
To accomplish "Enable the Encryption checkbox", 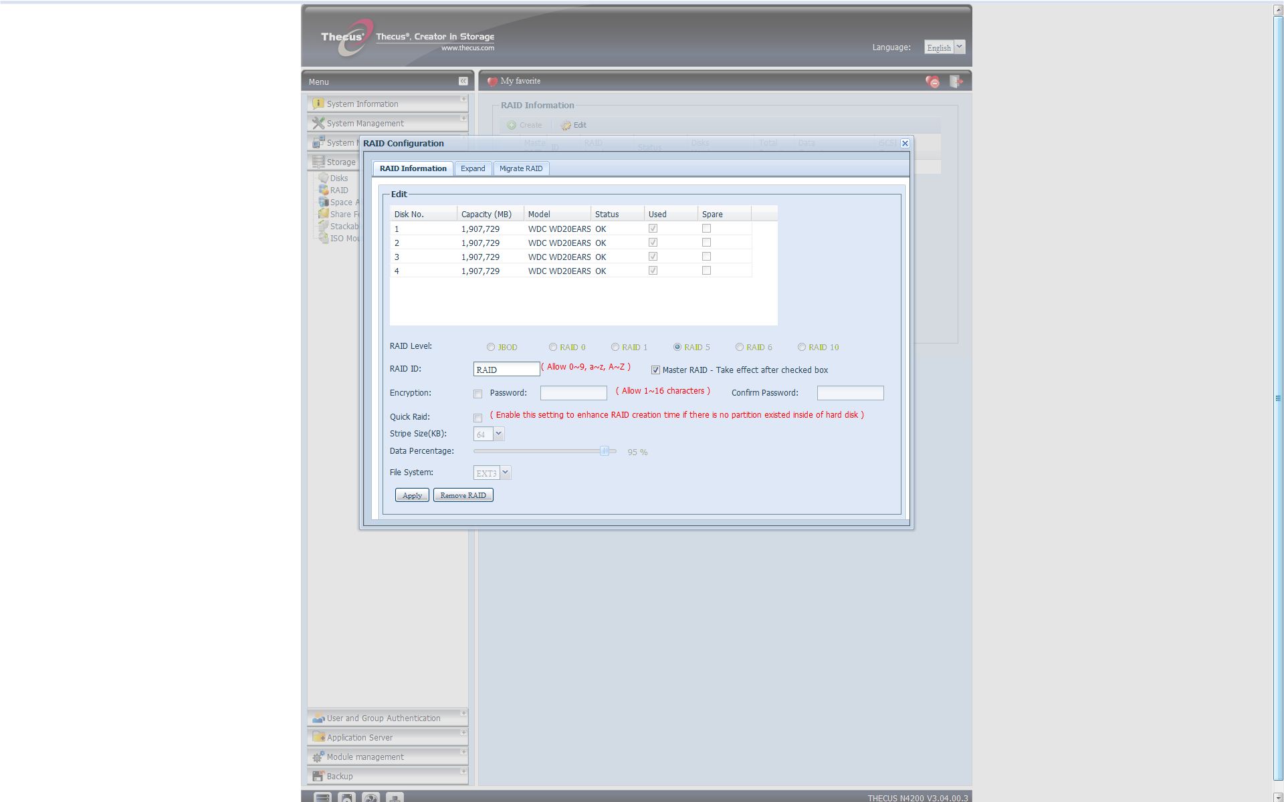I will point(477,394).
